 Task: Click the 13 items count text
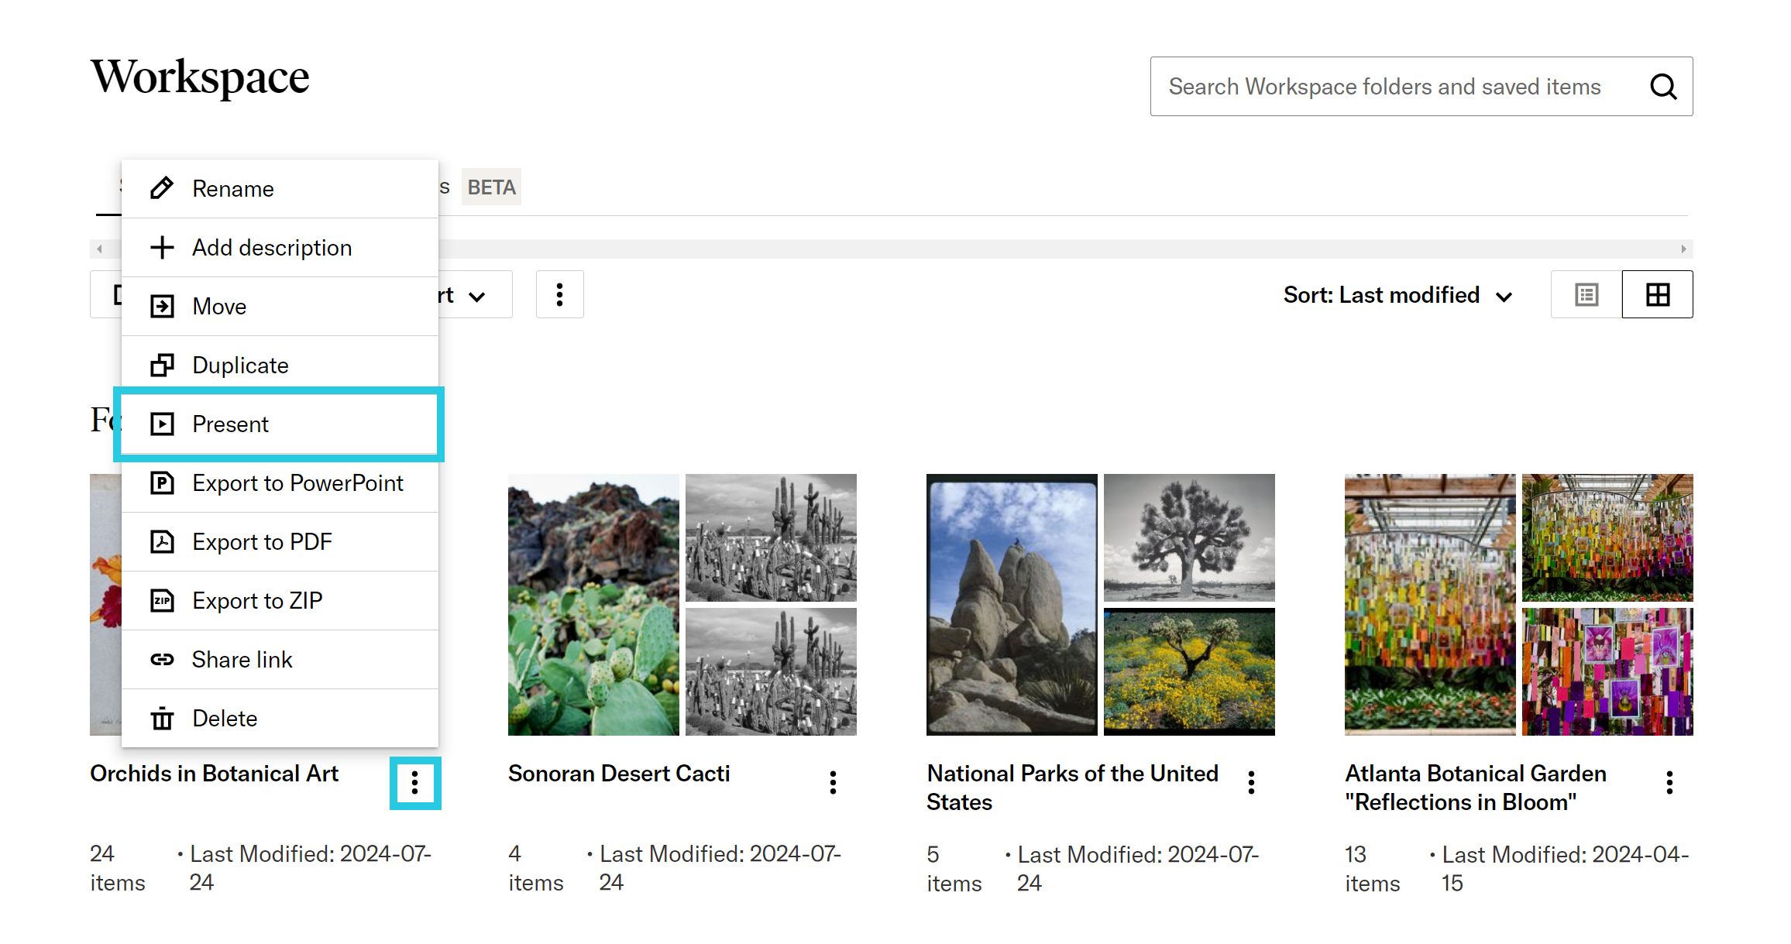pos(1372,869)
